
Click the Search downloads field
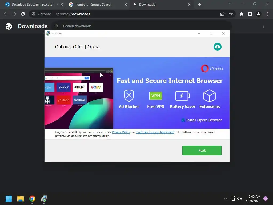click(x=142, y=26)
